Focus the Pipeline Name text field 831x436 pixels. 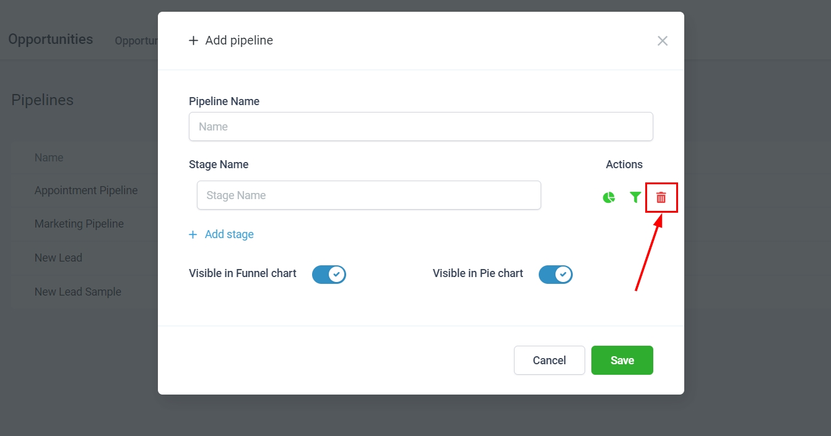pos(420,127)
